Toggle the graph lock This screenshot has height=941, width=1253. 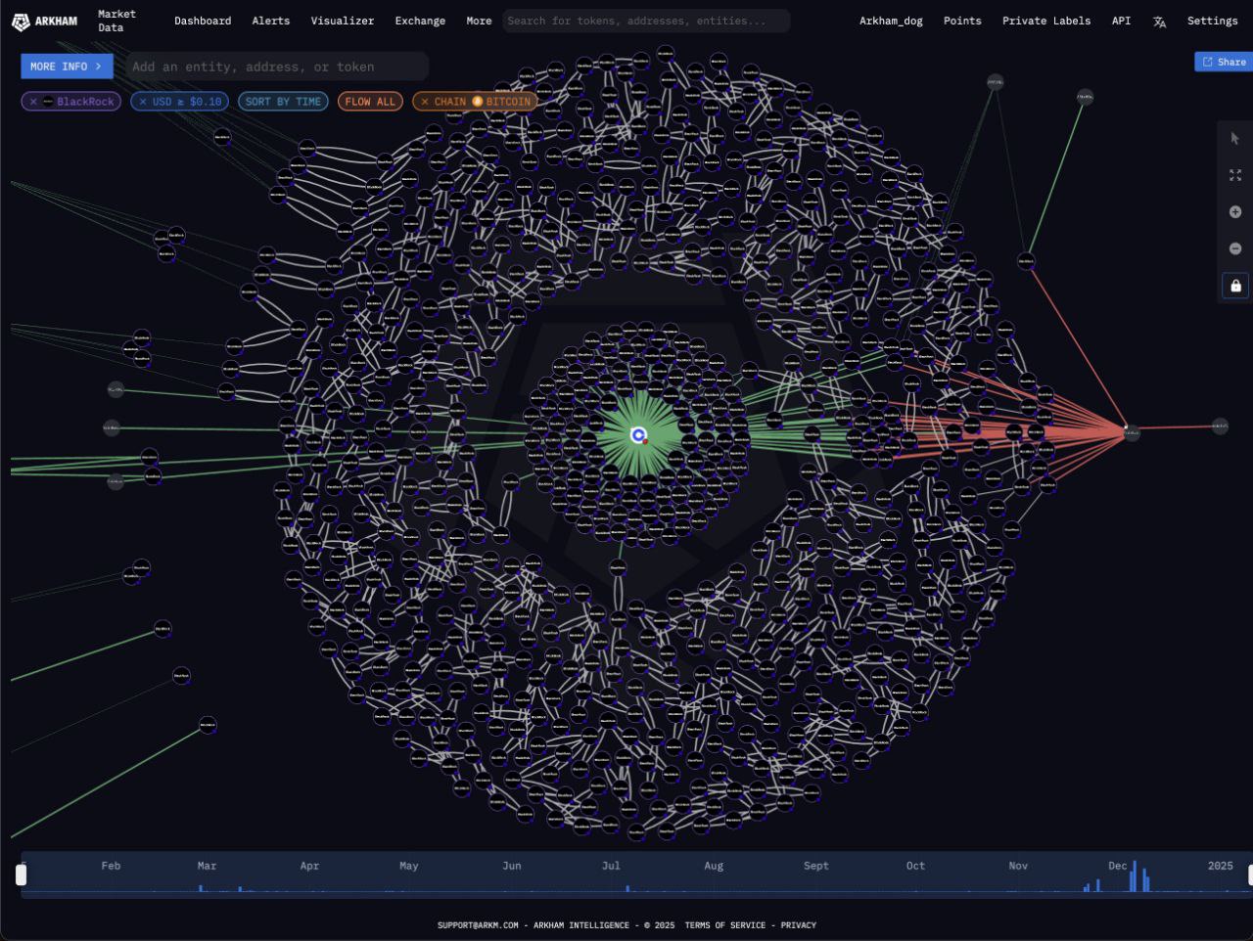pos(1235,286)
